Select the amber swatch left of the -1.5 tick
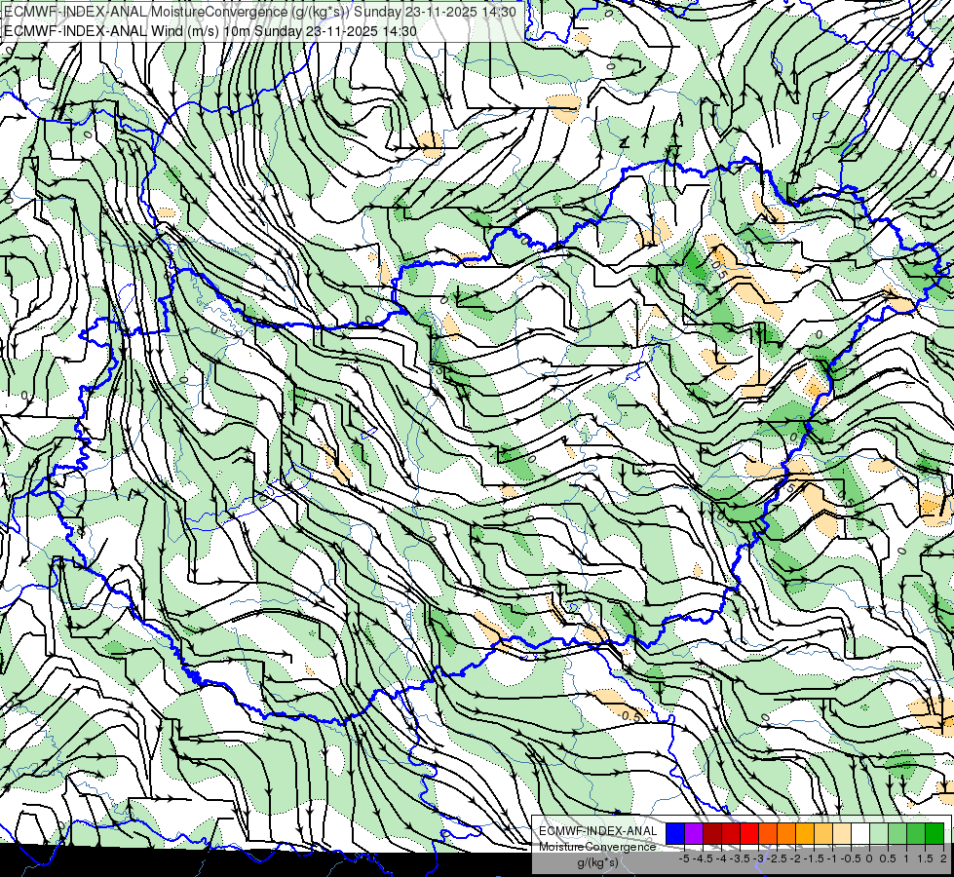This screenshot has height=877, width=954. (x=805, y=833)
